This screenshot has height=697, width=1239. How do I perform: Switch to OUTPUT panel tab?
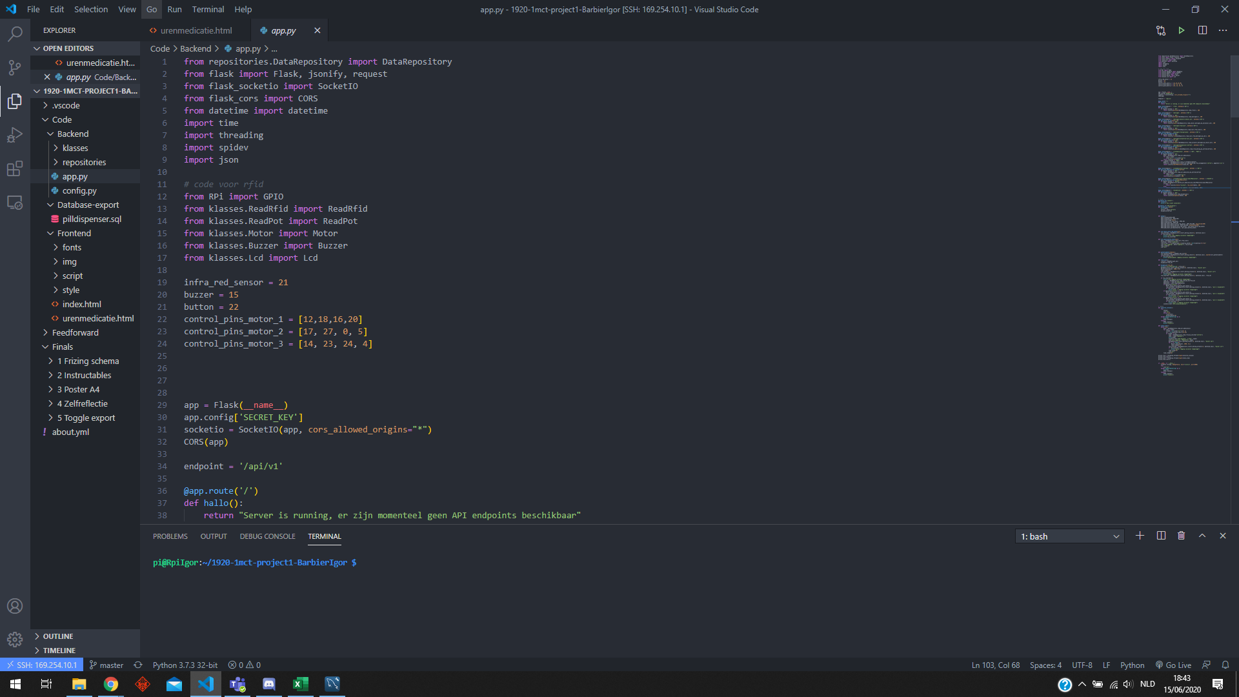tap(214, 536)
